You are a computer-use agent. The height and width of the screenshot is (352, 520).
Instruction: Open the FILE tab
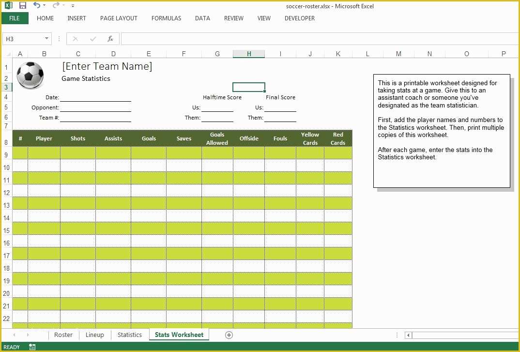click(x=15, y=18)
